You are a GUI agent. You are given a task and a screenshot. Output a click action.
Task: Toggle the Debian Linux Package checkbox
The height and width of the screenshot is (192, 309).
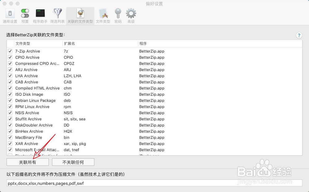click(x=10, y=100)
